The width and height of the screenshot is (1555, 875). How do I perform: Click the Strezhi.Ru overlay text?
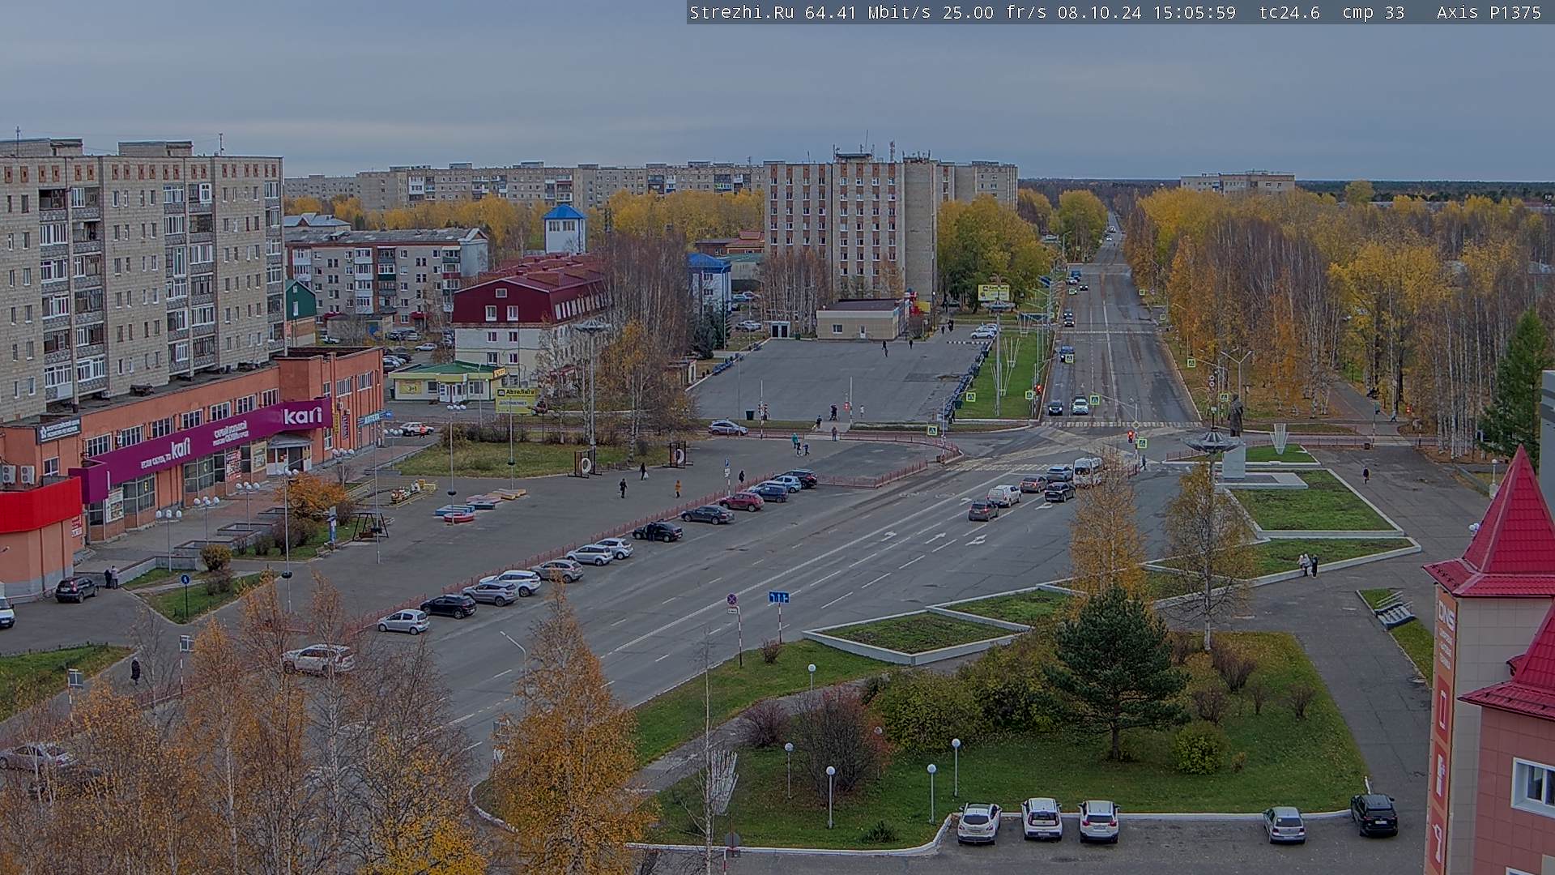tap(741, 12)
